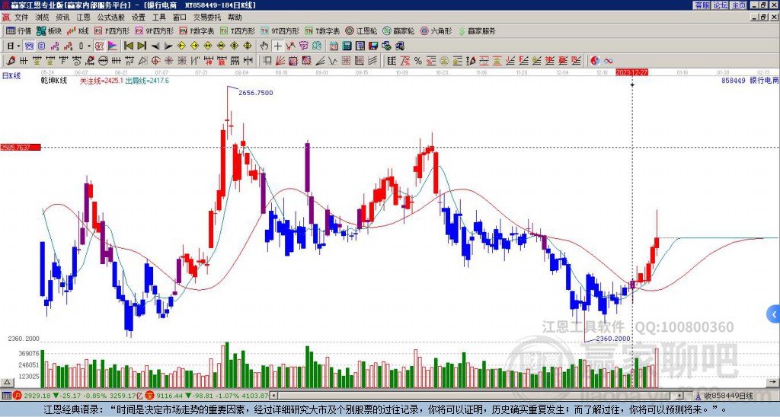Select the zigzag wave line tool
Viewport: 780px width, 417px height.
click(334, 61)
